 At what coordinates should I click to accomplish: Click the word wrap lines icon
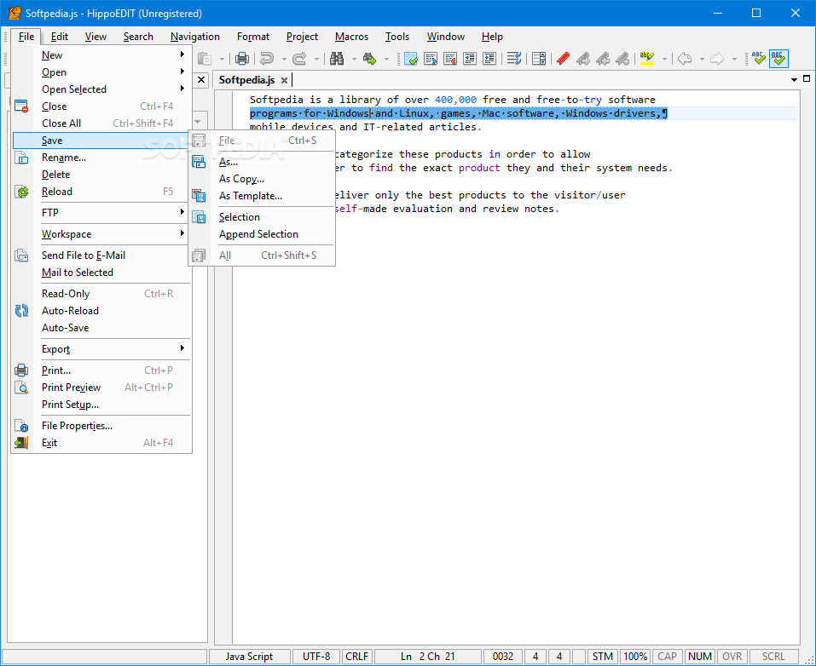pyautogui.click(x=514, y=59)
